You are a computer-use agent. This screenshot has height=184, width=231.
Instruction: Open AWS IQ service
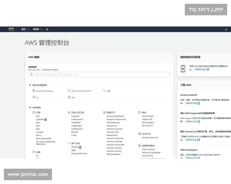[75, 147]
